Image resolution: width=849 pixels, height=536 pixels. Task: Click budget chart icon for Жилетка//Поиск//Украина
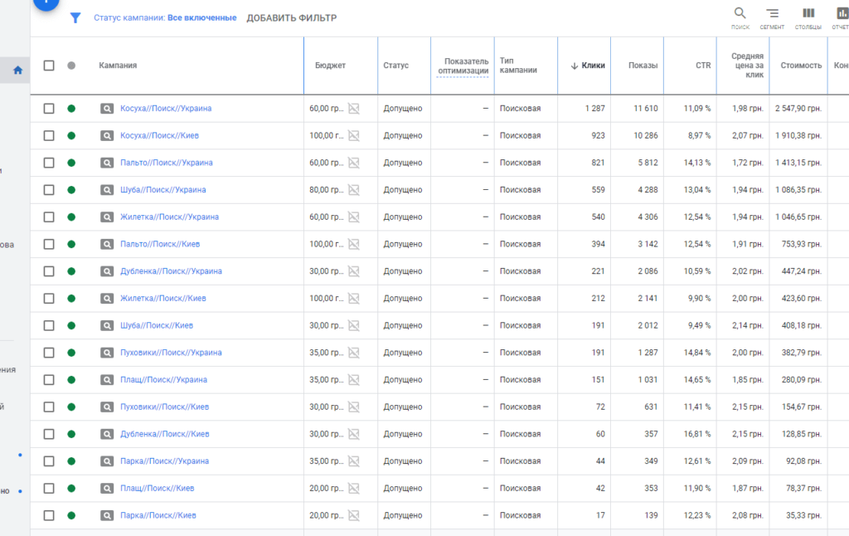pyautogui.click(x=353, y=217)
